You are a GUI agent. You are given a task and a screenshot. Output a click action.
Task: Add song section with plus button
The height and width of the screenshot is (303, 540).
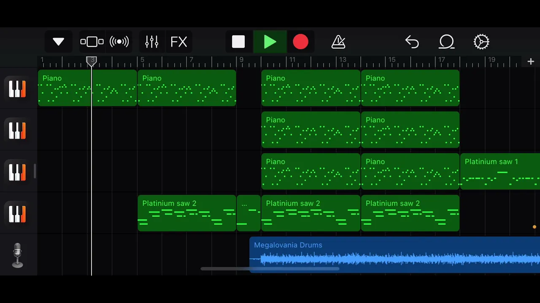point(531,61)
